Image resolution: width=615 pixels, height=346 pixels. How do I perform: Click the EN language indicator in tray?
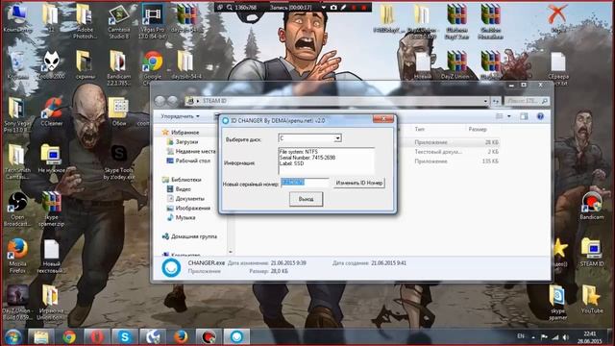click(521, 336)
